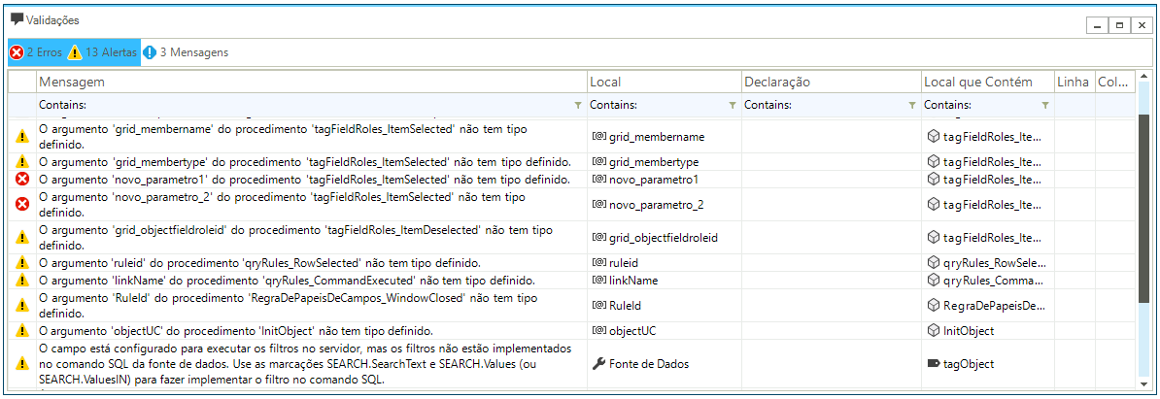
Task: Sort by the 'Mensagem' column header
Action: point(311,83)
